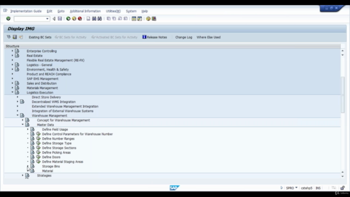Click the Customize Local Layout icon

coord(154,19)
